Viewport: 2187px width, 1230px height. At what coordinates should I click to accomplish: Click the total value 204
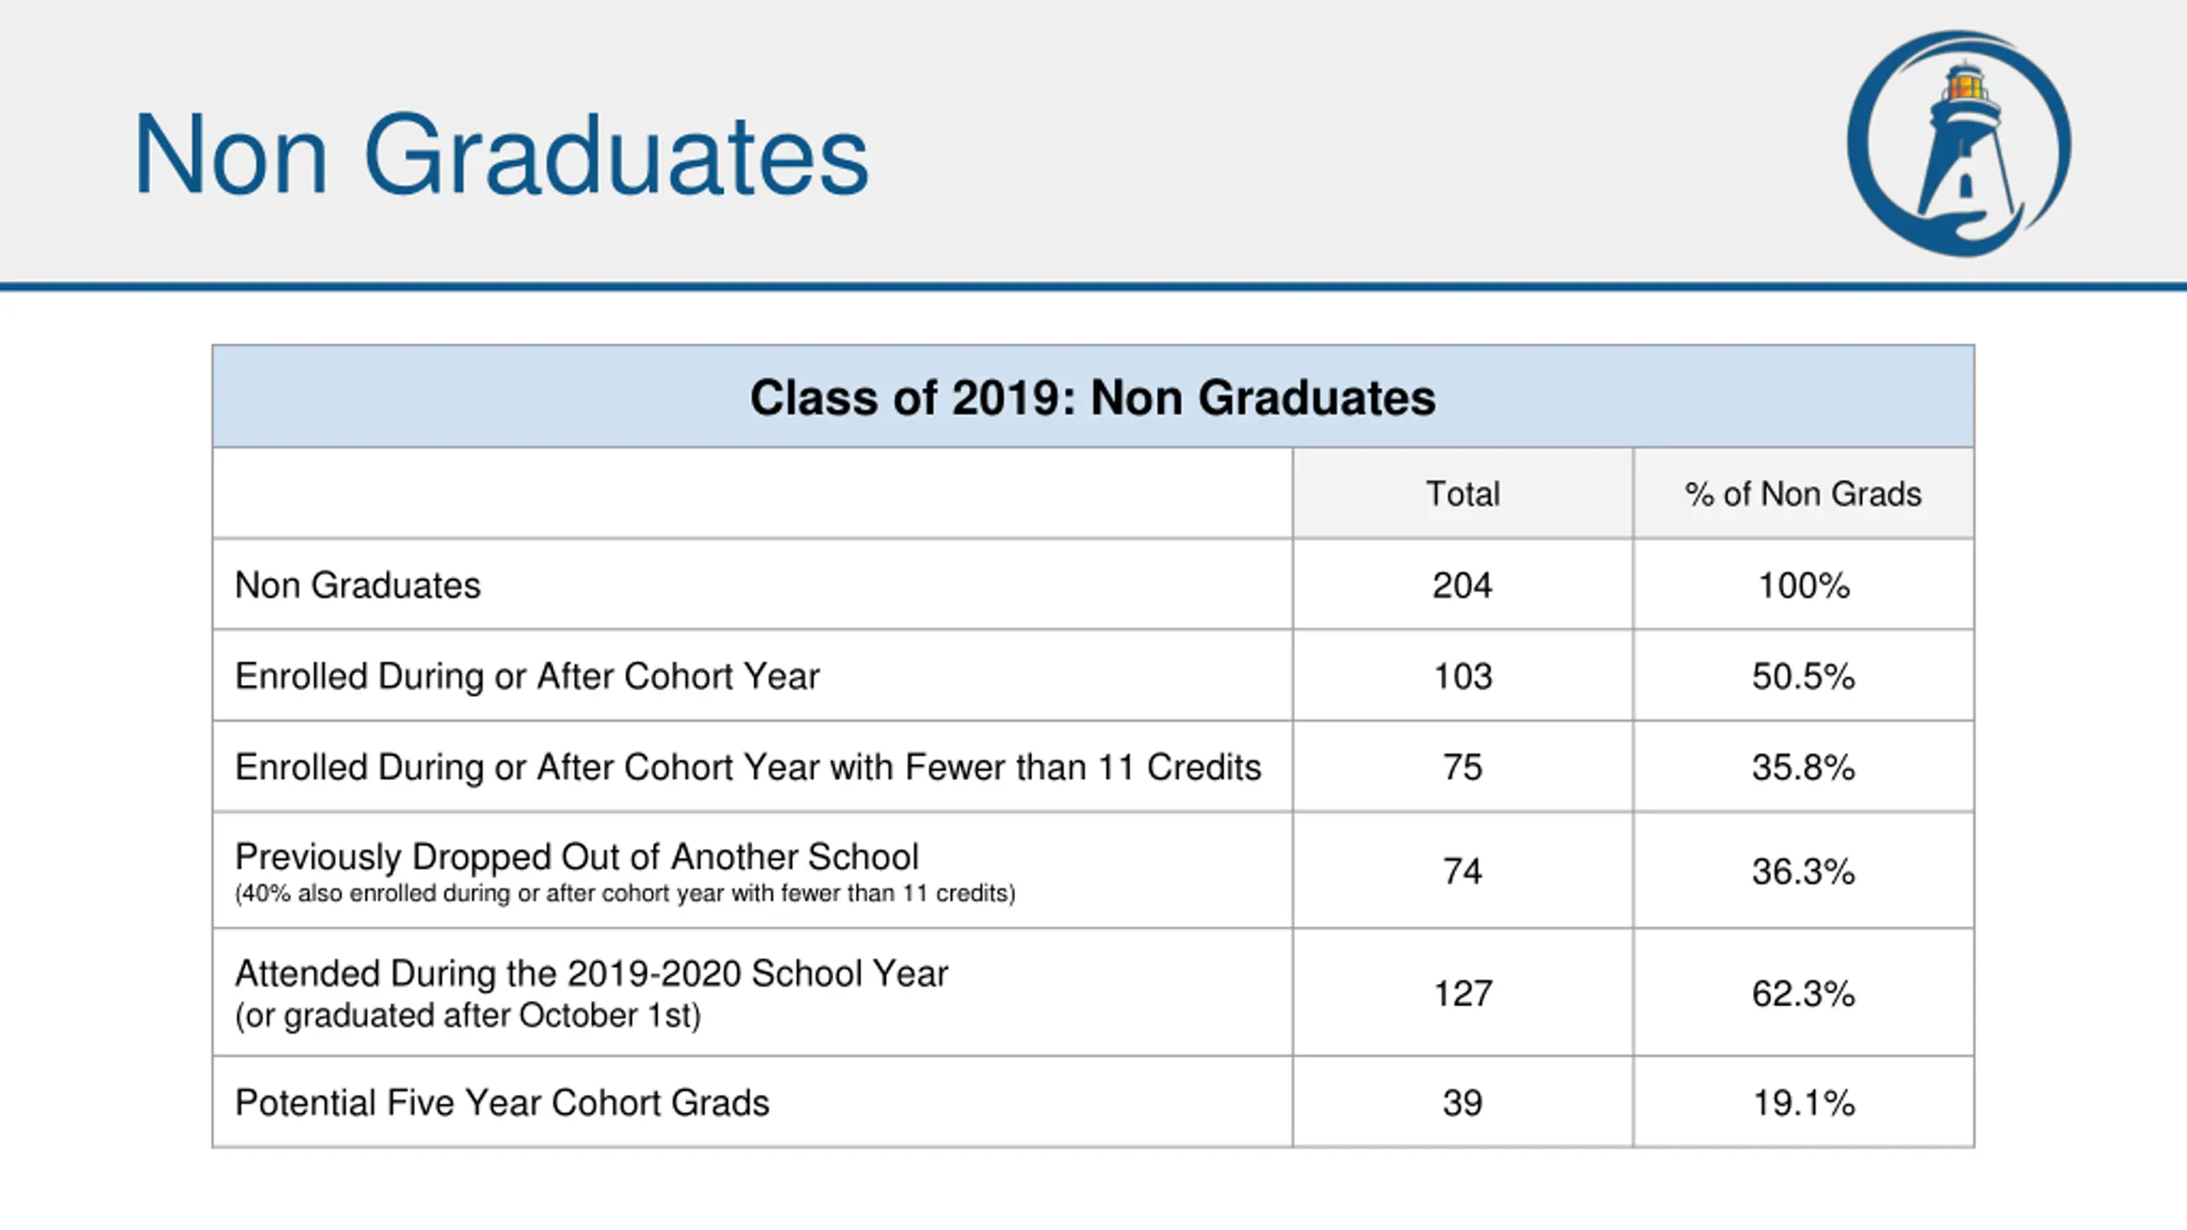pos(1463,586)
